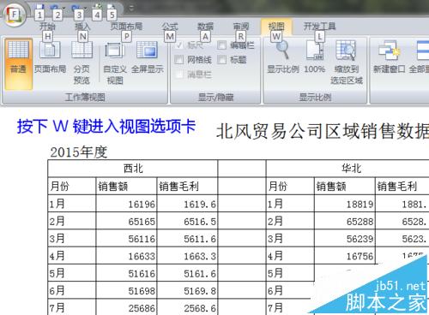Select the 3月 cell in 西北 table
This screenshot has width=429, height=315.
(72, 239)
